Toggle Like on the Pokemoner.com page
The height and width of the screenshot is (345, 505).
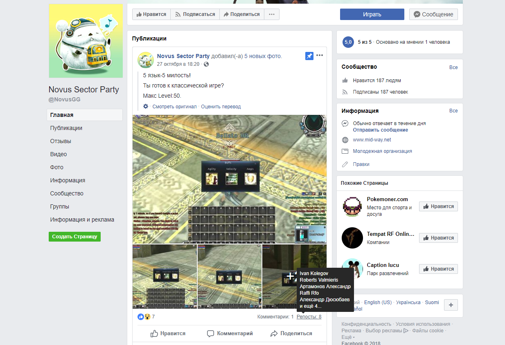tap(438, 206)
